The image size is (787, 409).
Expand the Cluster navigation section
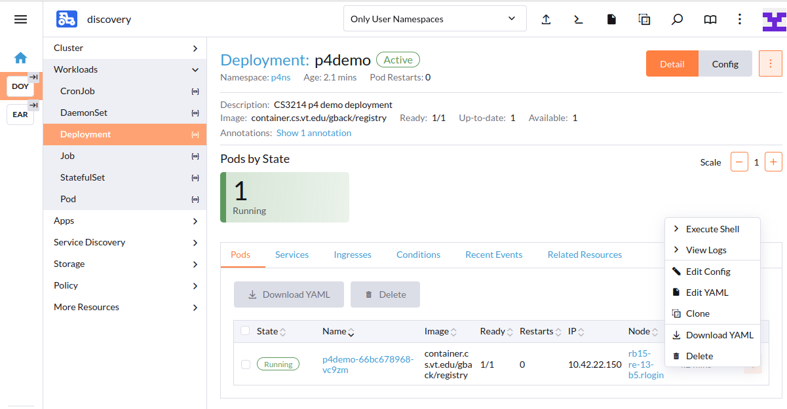coord(125,48)
